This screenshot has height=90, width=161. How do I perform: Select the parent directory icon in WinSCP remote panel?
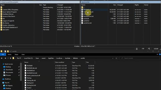point(82,7)
